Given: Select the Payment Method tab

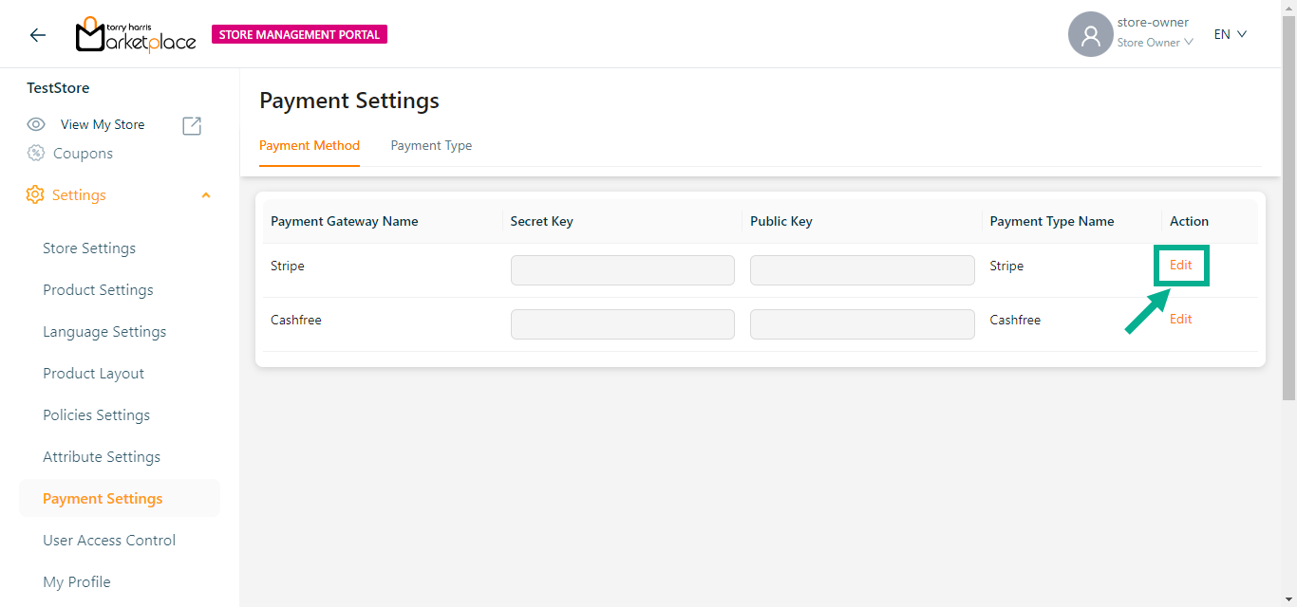Looking at the screenshot, I should [x=310, y=145].
